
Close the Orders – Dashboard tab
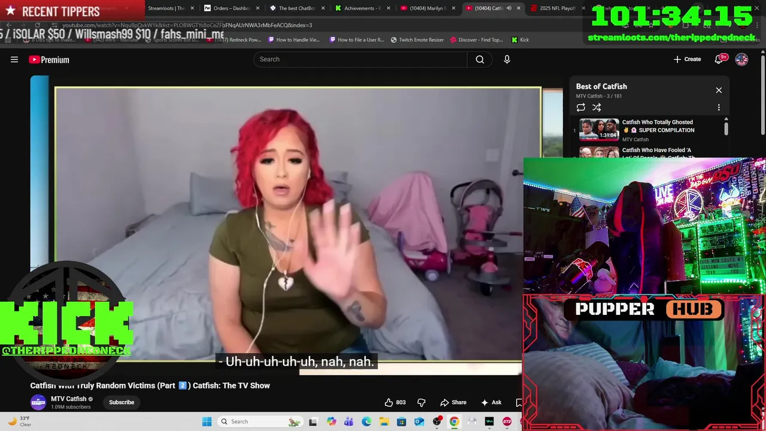point(258,8)
